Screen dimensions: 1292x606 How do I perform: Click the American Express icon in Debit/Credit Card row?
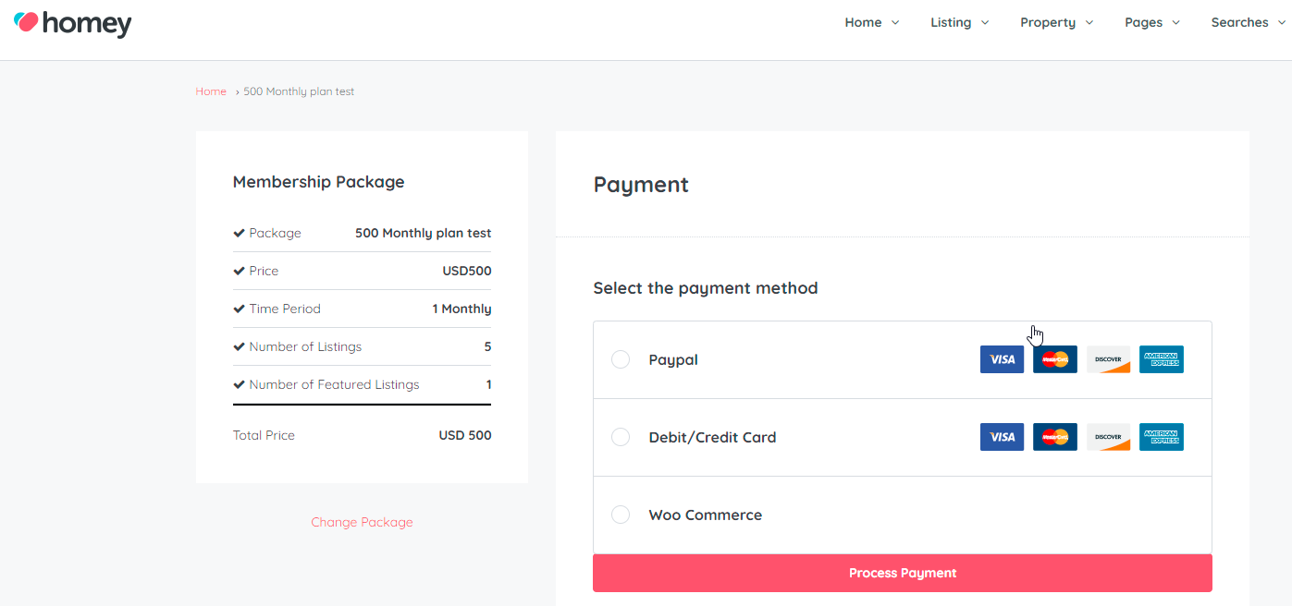[x=1162, y=437]
